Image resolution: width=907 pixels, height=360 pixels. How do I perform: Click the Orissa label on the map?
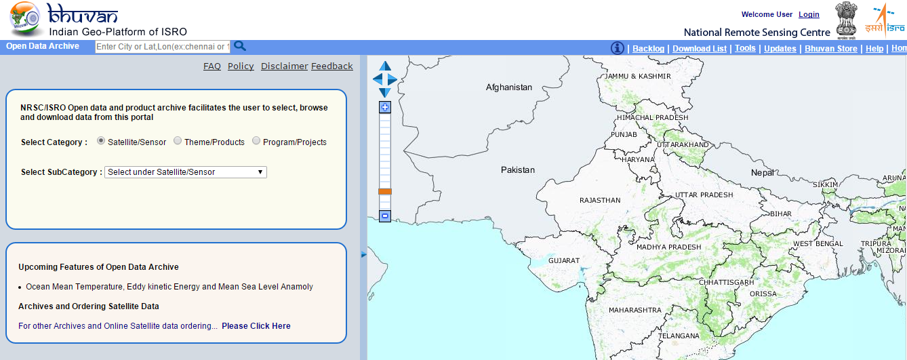(763, 294)
